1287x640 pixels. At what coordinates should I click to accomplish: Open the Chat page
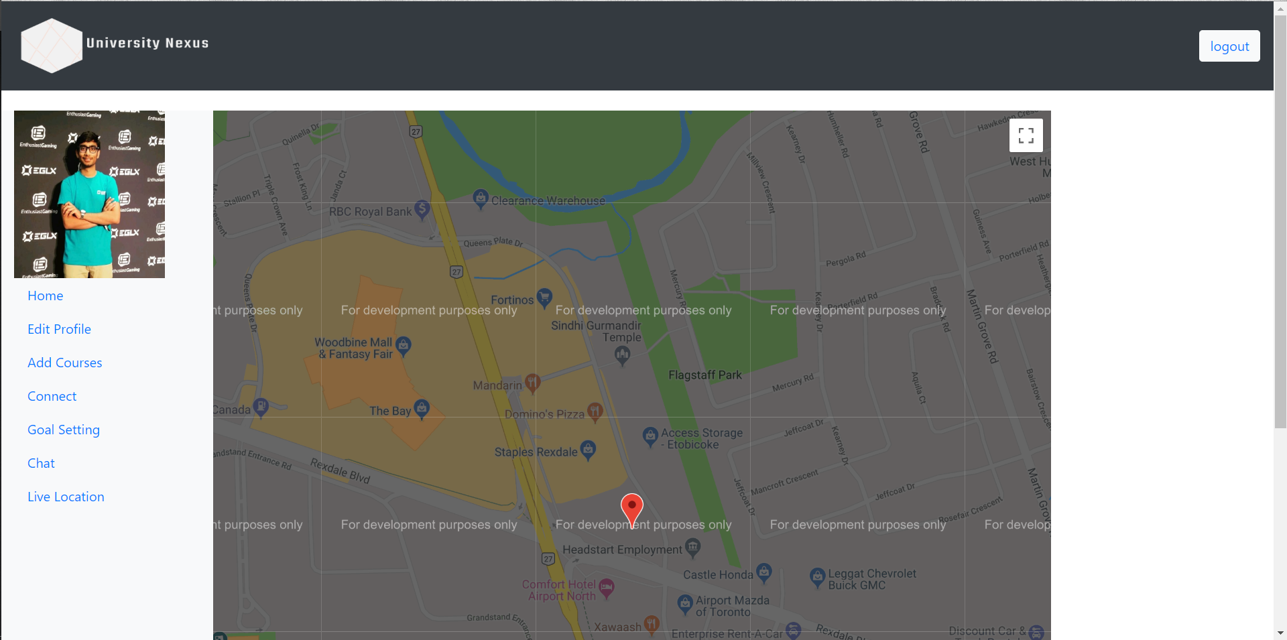(x=41, y=463)
